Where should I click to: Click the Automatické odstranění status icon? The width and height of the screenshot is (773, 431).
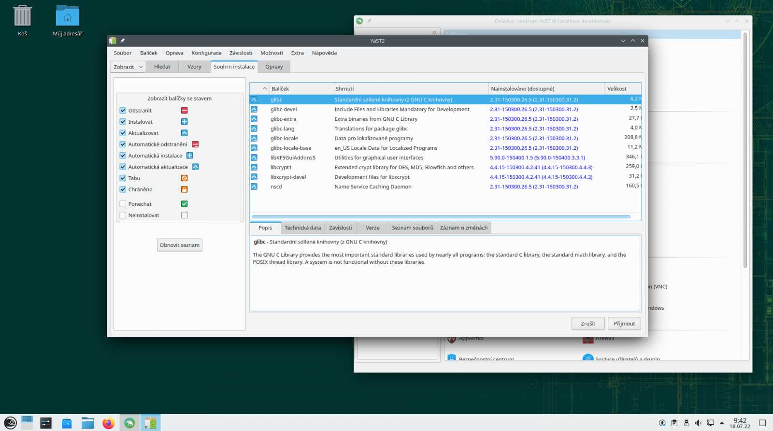point(195,144)
